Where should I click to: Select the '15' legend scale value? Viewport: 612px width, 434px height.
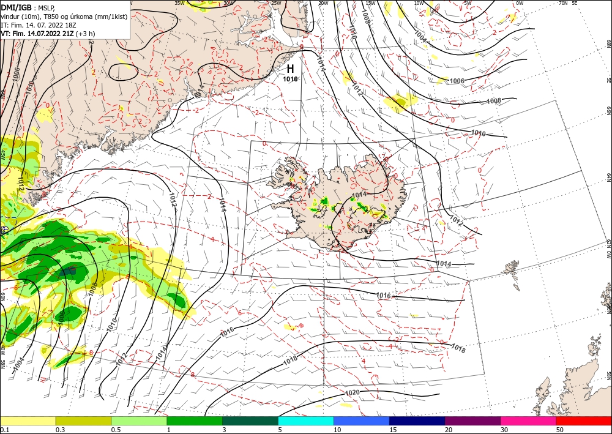point(393,430)
